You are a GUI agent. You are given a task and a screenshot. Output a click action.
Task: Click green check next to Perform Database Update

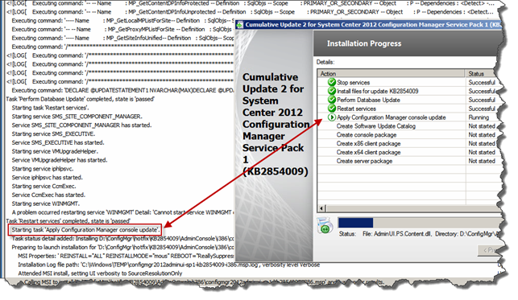tap(332, 100)
